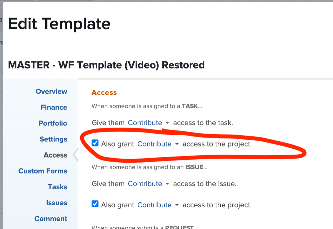This screenshot has width=333, height=229.
Task: Switch to the Tasks section
Action: click(57, 187)
